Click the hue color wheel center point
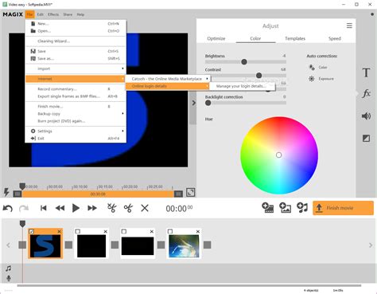Viewport: 377px width, 294px height. coord(278,155)
